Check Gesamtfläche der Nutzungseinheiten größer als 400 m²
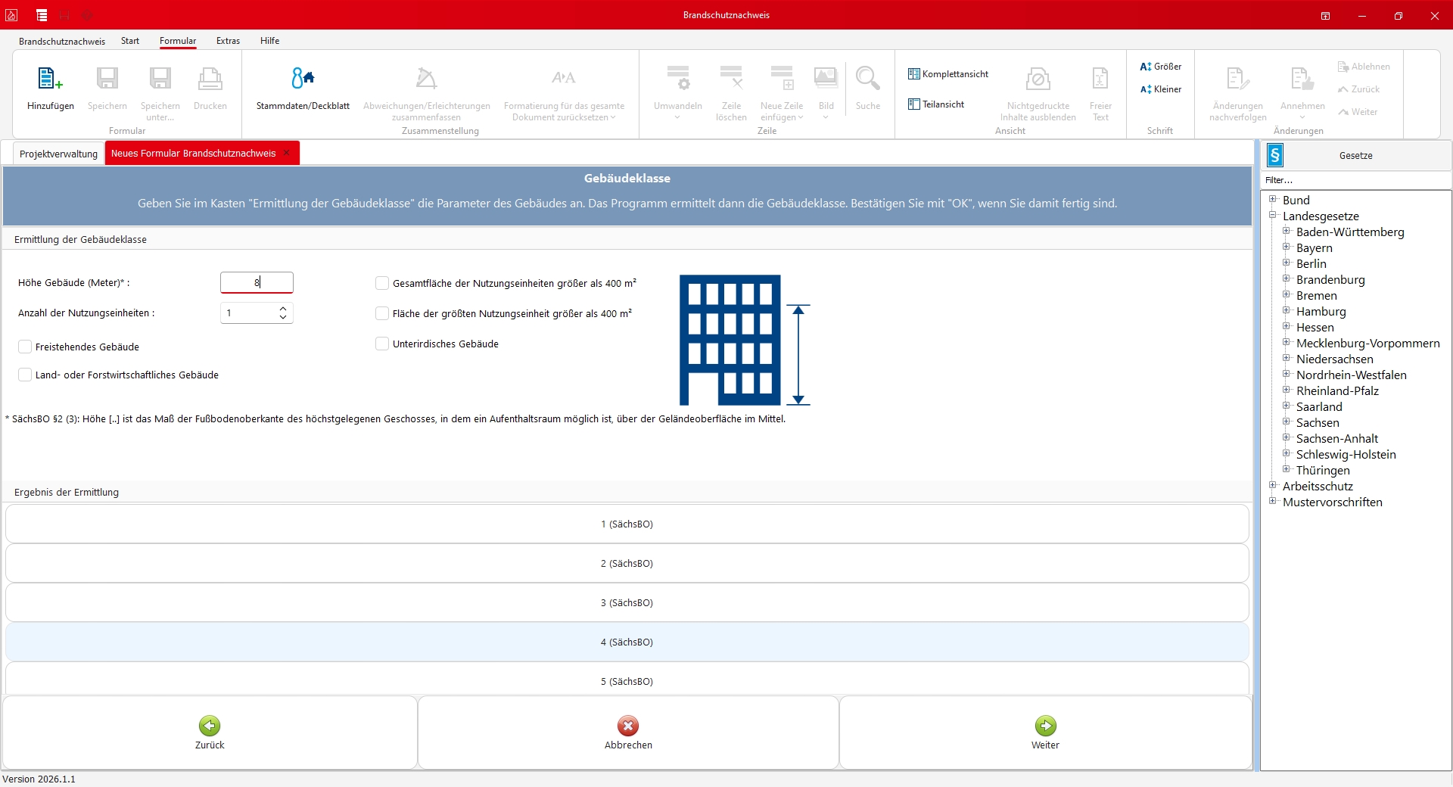 click(x=382, y=283)
